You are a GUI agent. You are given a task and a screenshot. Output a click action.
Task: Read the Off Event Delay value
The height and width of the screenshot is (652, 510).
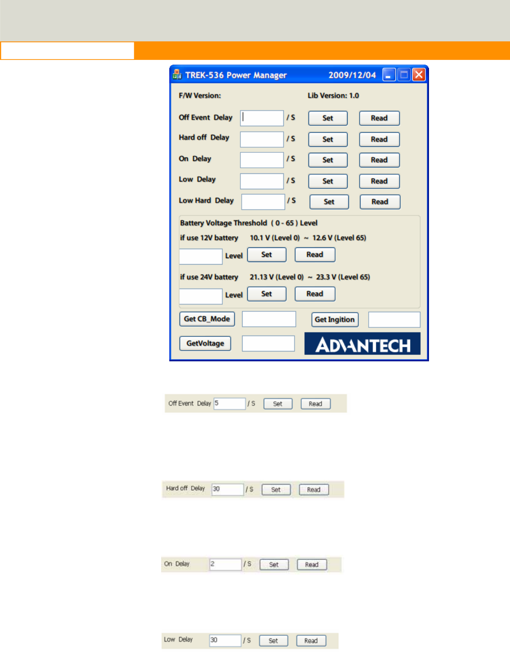tap(379, 118)
